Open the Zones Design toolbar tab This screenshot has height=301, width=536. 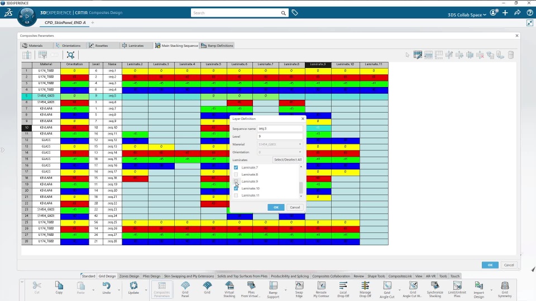pos(129,276)
